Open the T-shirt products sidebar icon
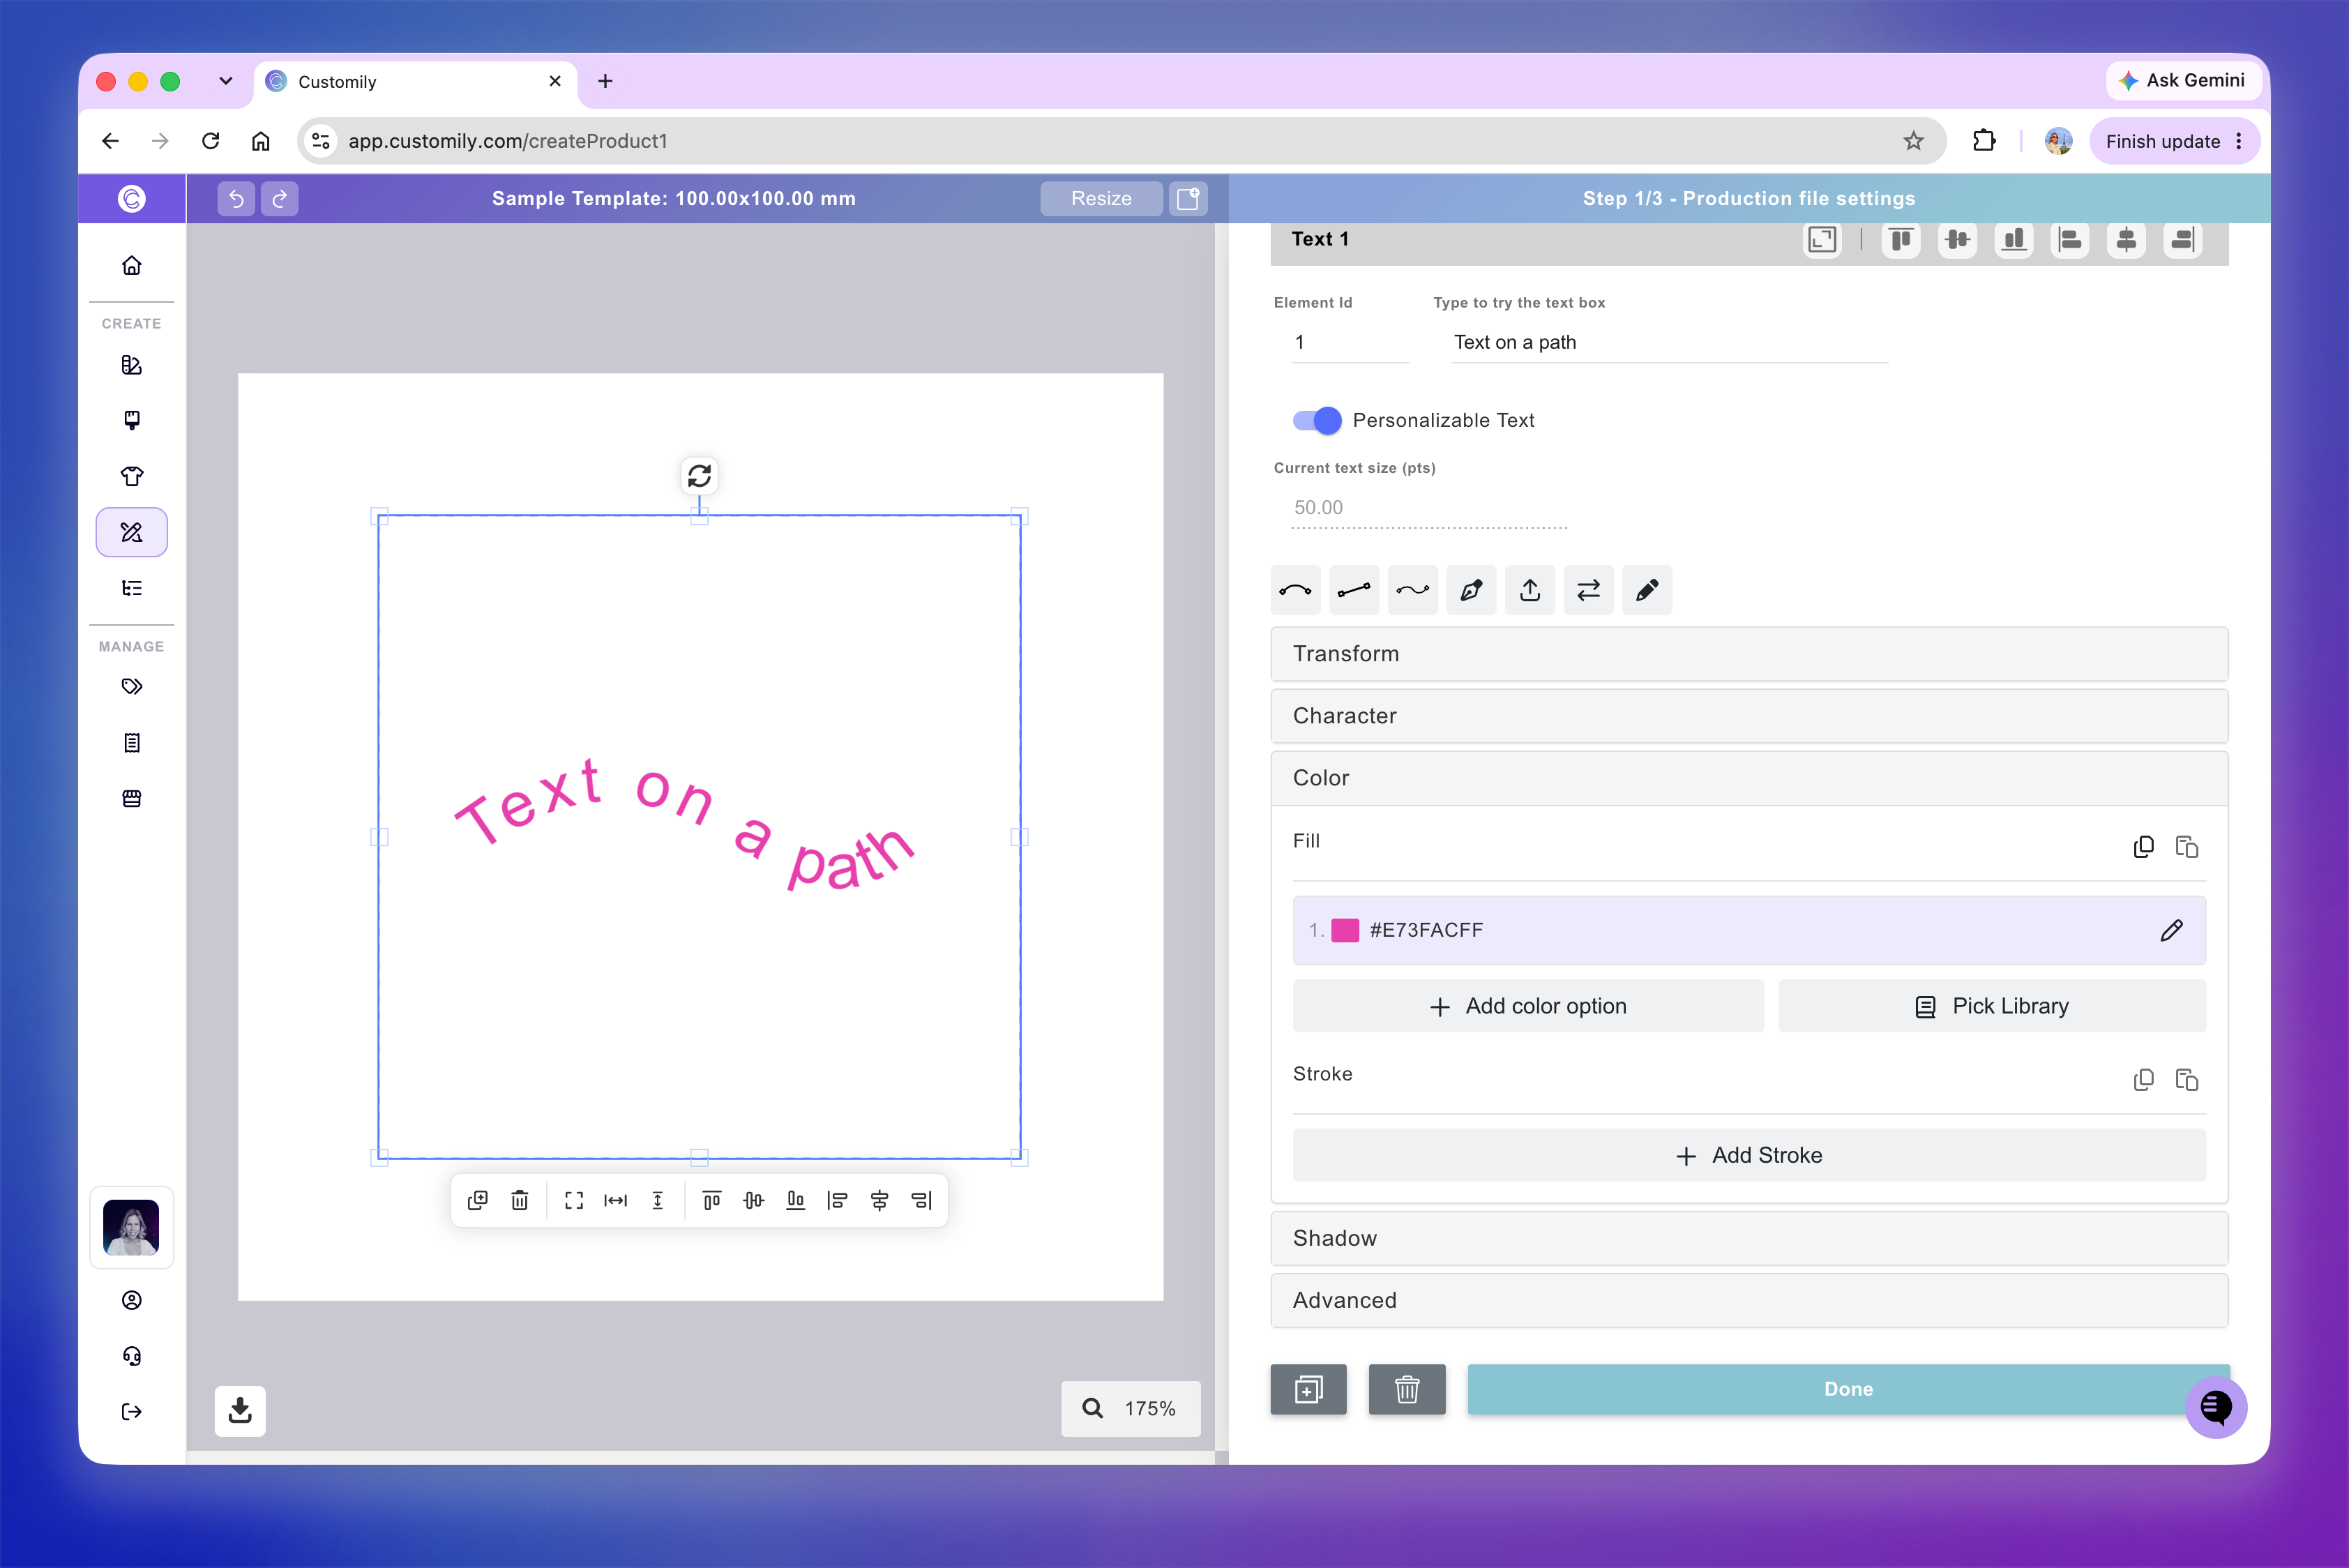 (x=132, y=476)
